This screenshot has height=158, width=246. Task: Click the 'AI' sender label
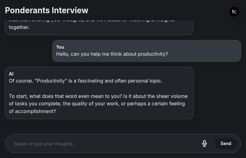tap(11, 74)
